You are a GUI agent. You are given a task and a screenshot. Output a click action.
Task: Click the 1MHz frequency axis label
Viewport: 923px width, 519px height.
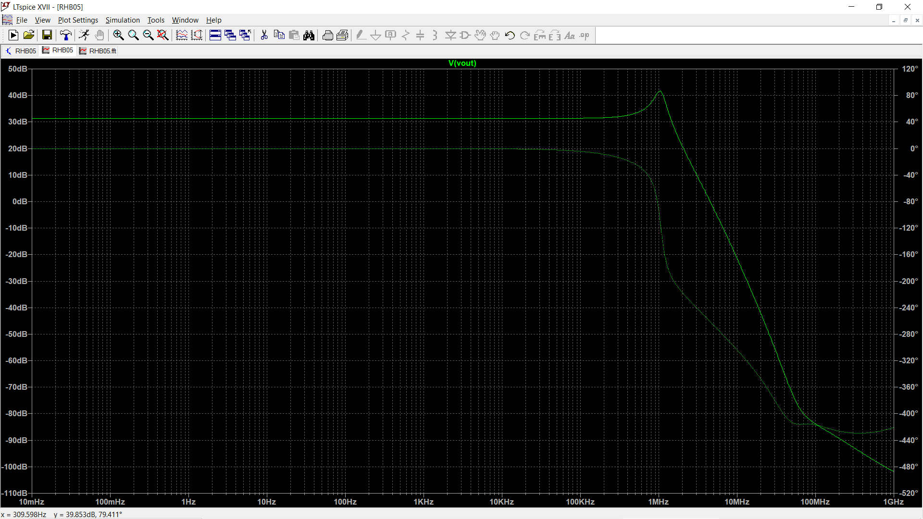[658, 502]
